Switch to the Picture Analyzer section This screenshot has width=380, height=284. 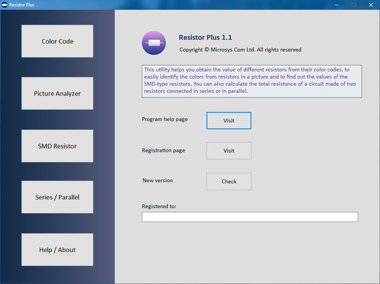coord(57,94)
